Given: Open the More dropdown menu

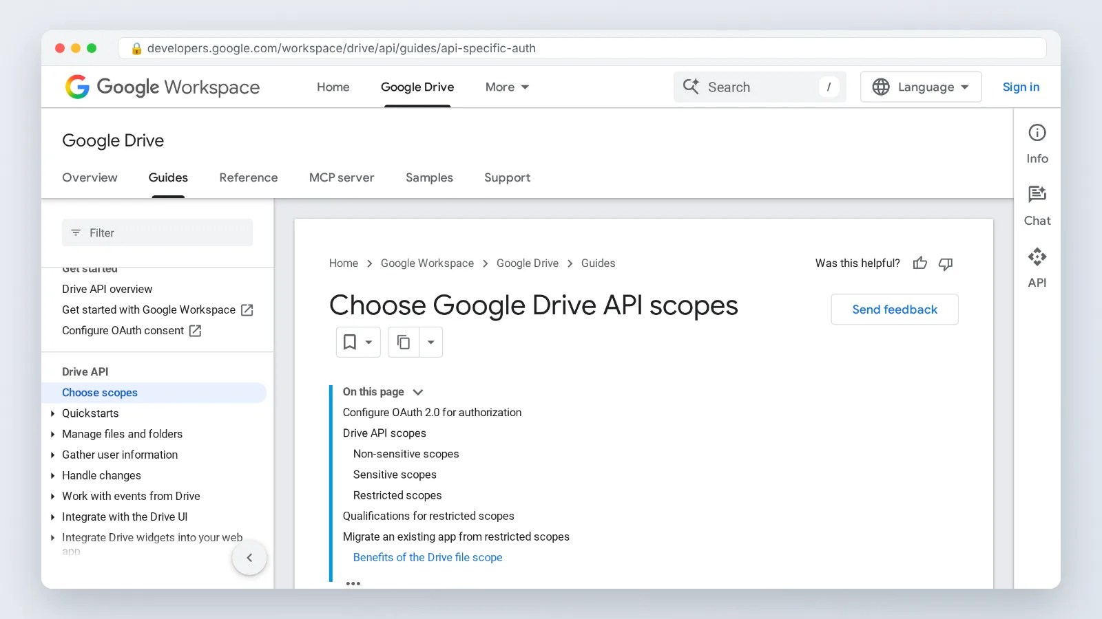Looking at the screenshot, I should coord(507,87).
